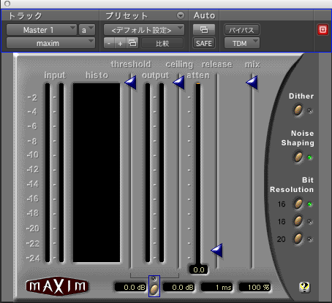Toggle the Noise Shaping button
The height and width of the screenshot is (303, 332).
point(298,157)
